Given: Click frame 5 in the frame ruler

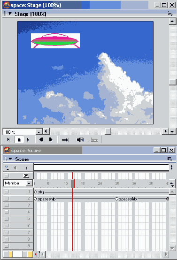Looking at the screenshot, I should pyautogui.click(x=48, y=184).
